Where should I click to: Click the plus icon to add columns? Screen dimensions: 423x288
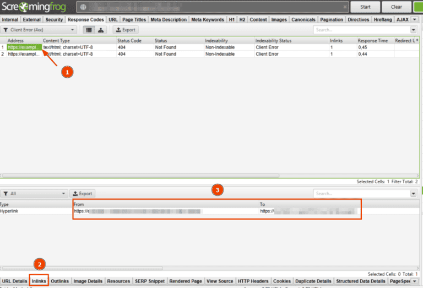(x=416, y=40)
